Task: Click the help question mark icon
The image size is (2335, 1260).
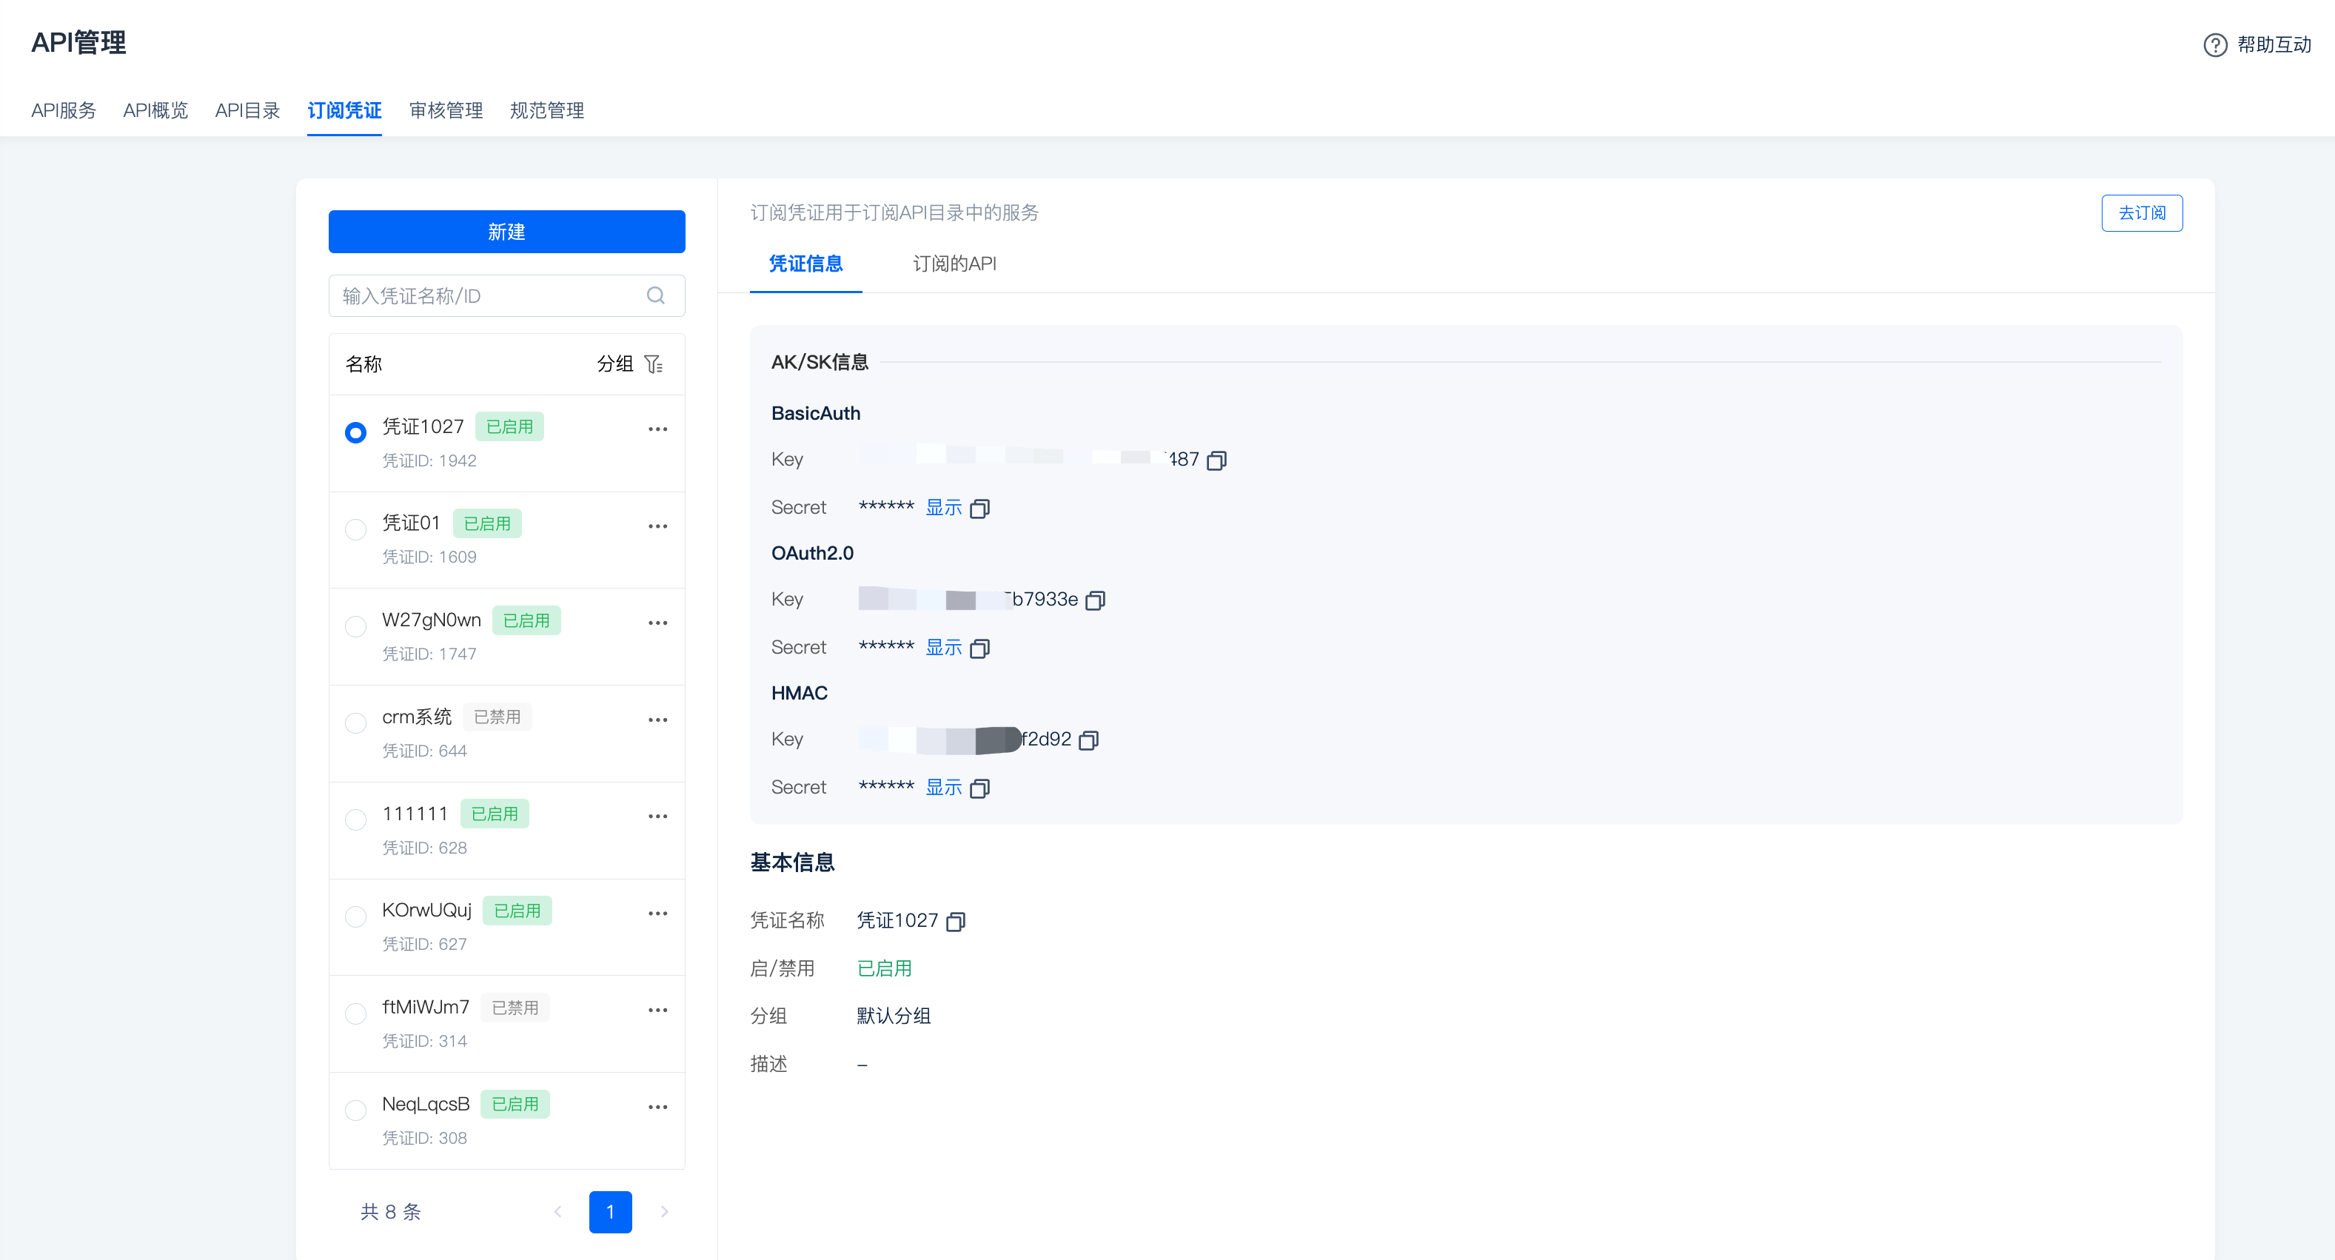Action: click(x=2214, y=44)
